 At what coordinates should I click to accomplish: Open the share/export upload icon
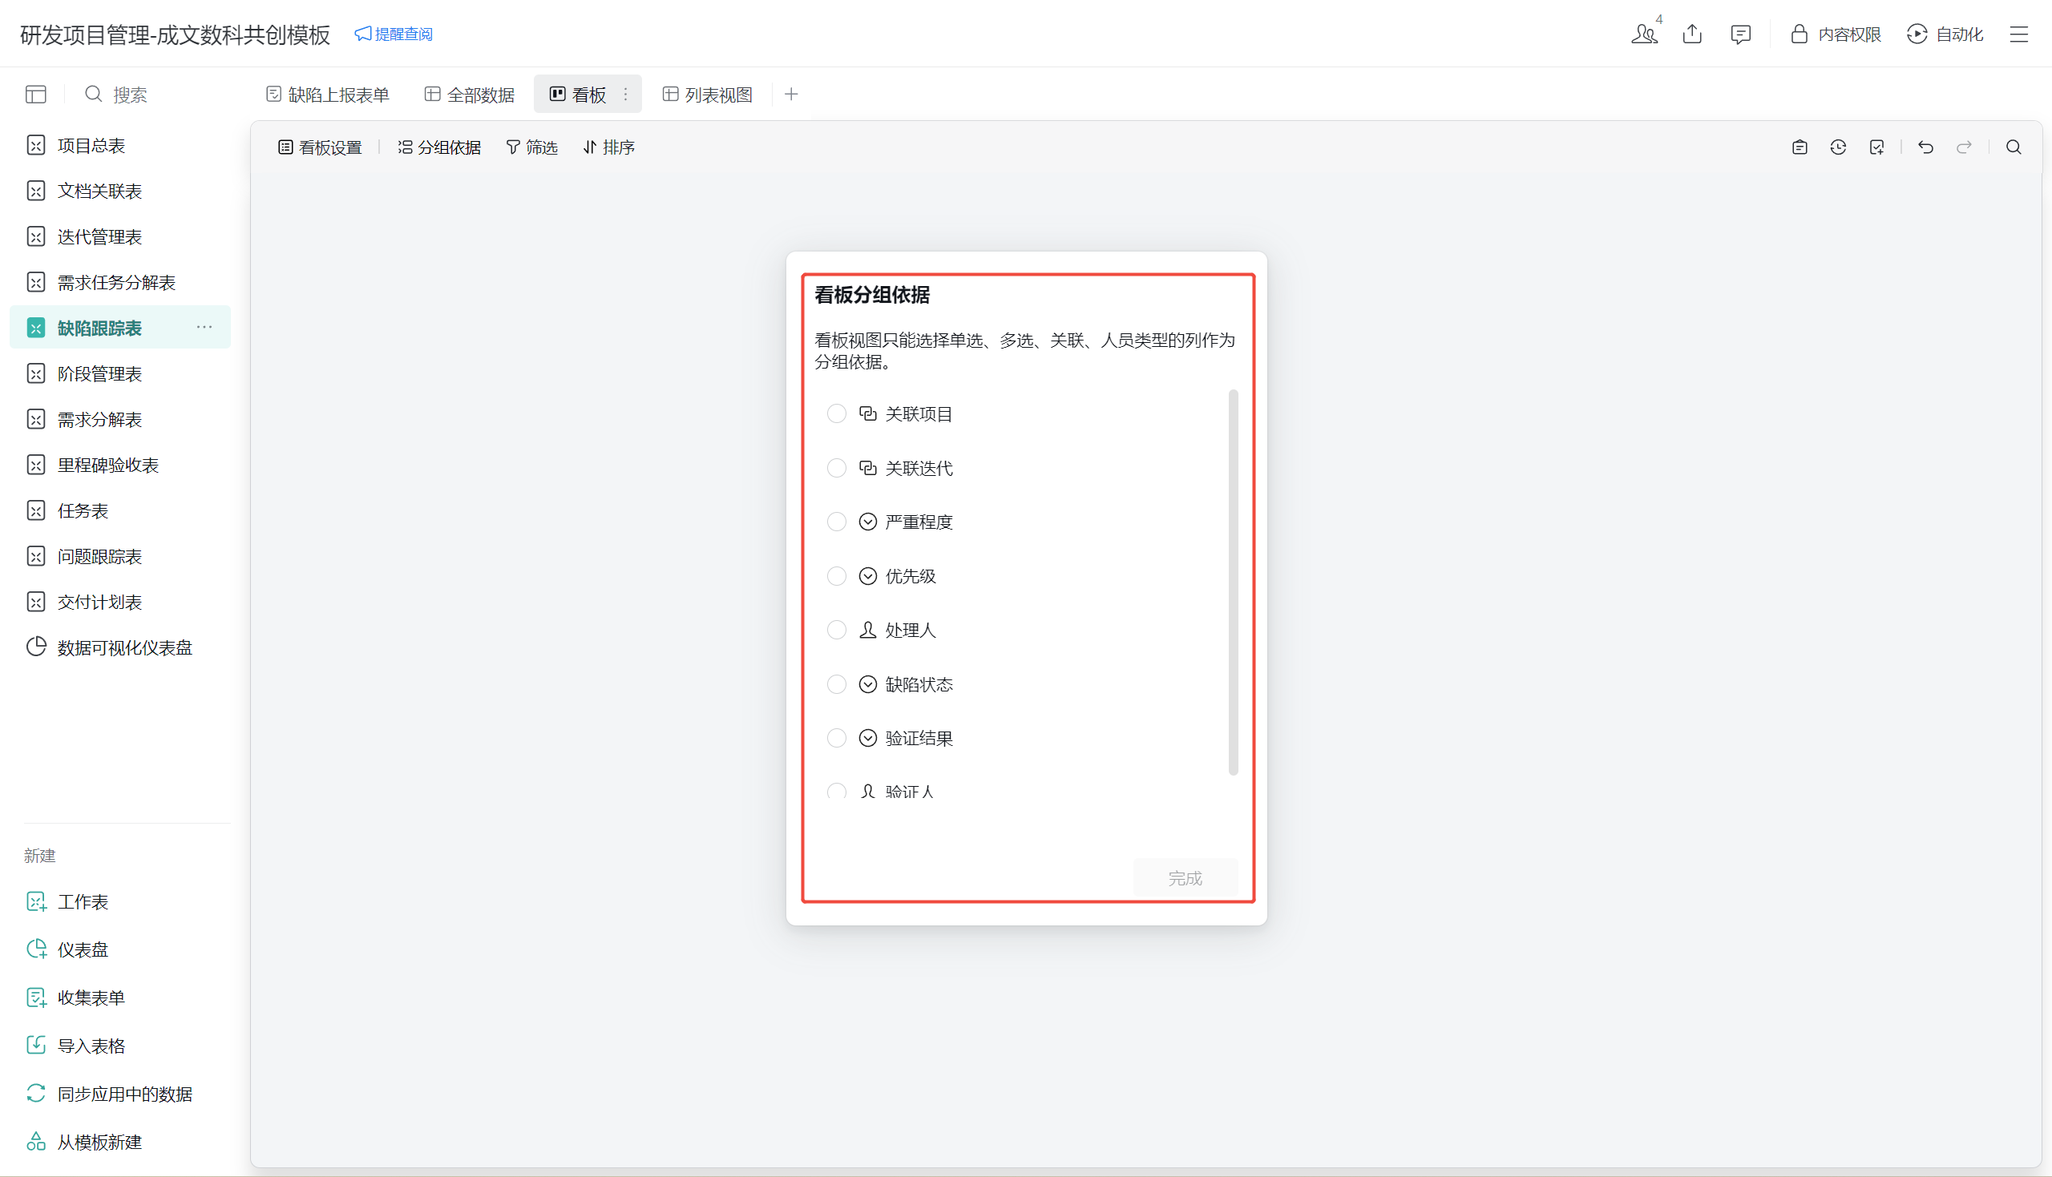(x=1692, y=34)
